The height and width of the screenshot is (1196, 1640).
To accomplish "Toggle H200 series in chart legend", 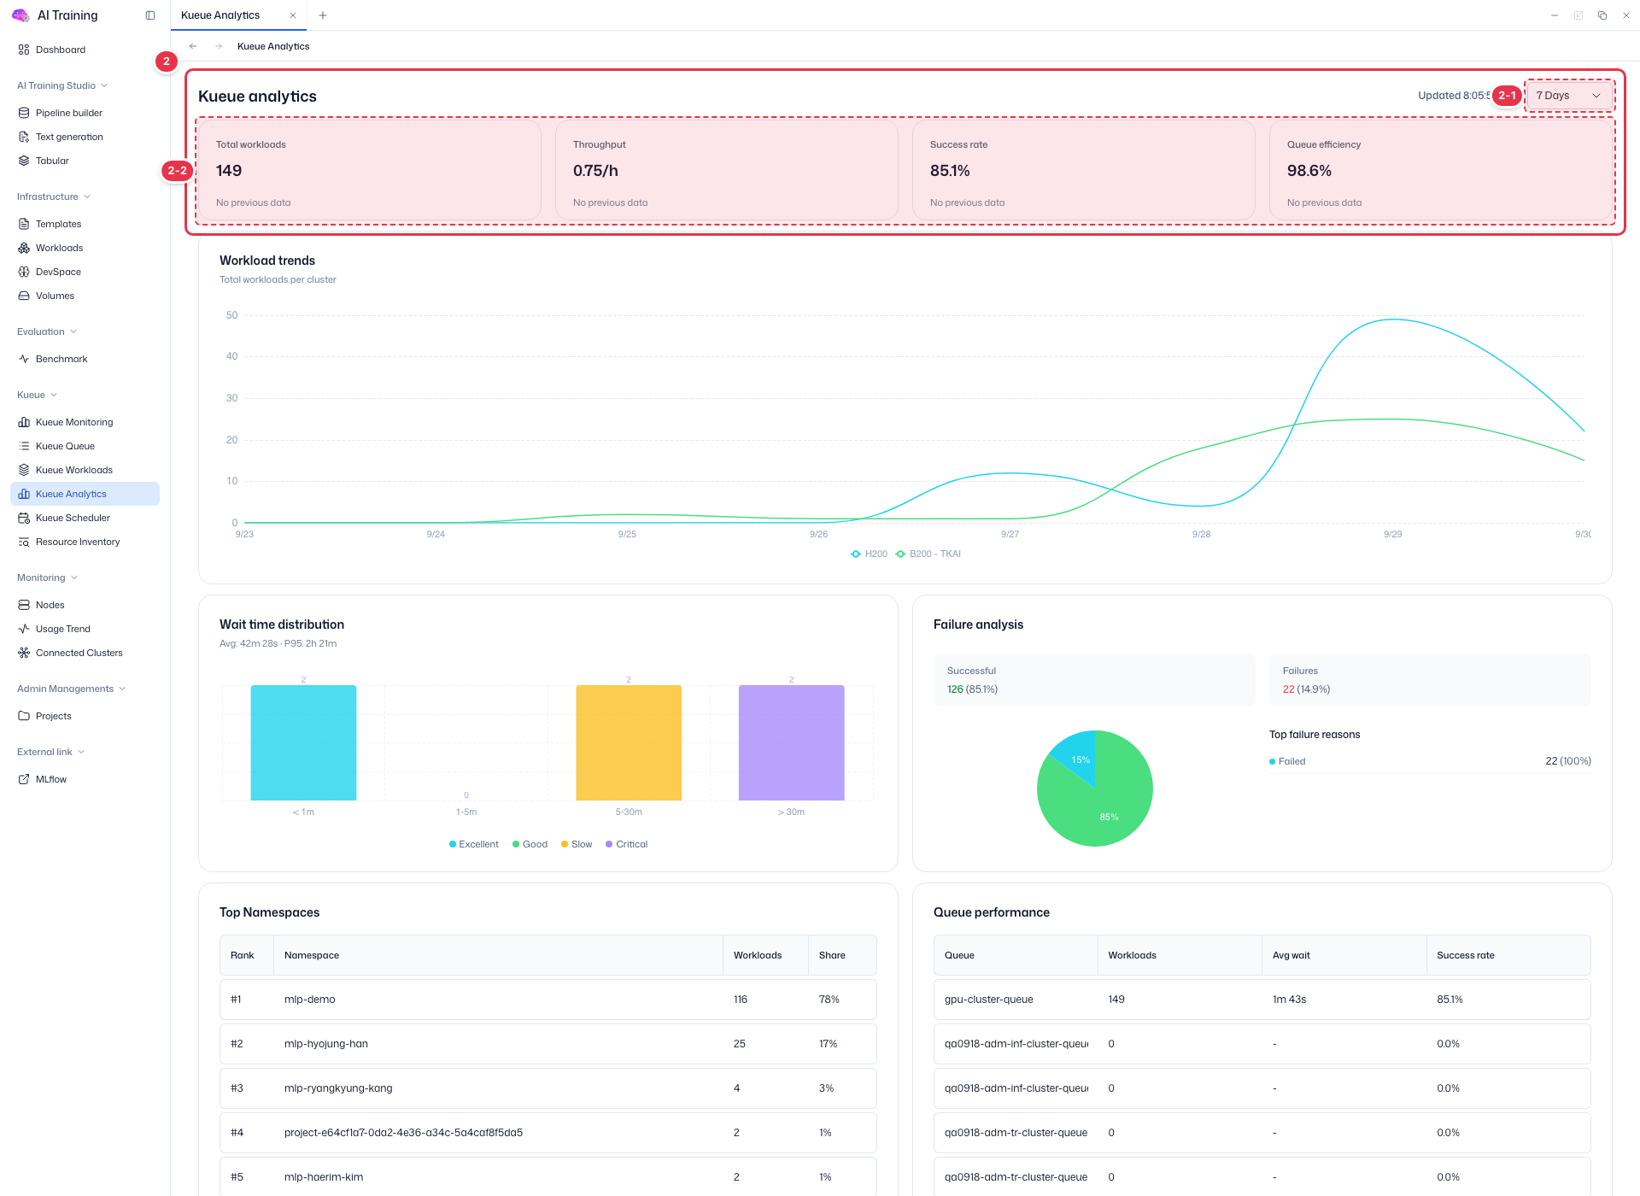I will [x=869, y=554].
